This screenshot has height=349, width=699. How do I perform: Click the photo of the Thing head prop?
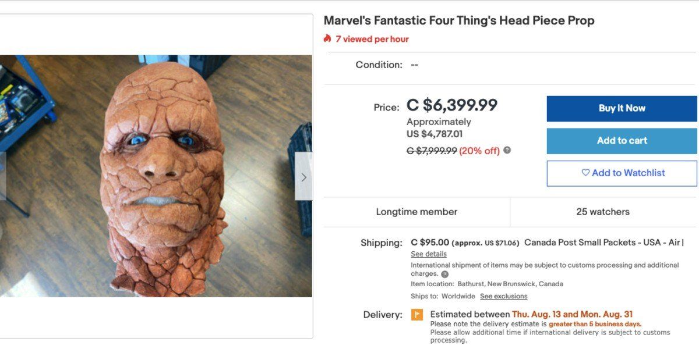tap(156, 174)
